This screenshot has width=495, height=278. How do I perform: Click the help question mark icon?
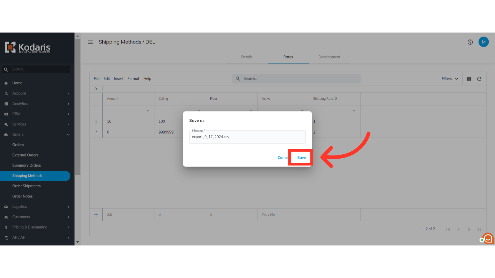click(470, 42)
